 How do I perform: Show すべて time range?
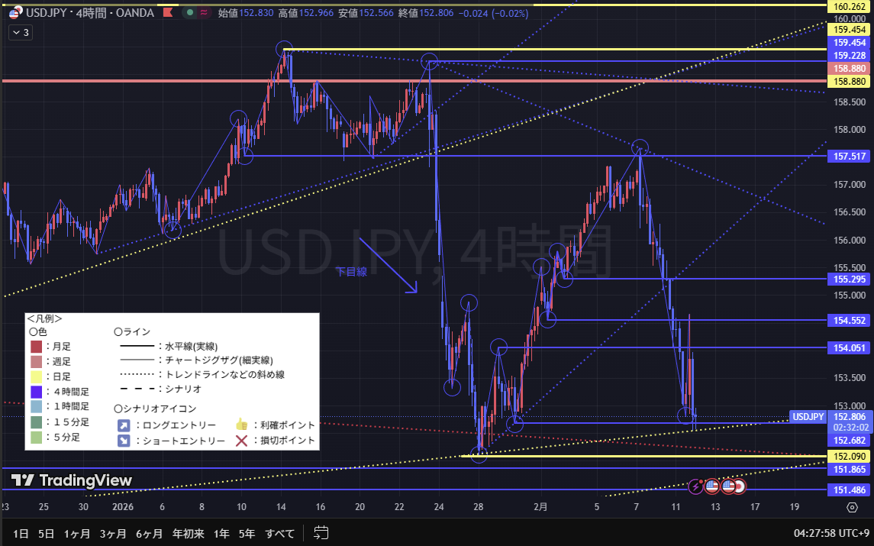tap(281, 532)
